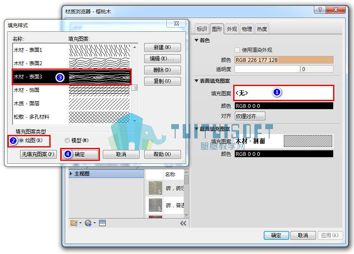This screenshot has height=254, width=354.
Task: Click the shading color RGB 226 177 128 swatch
Action: [x=284, y=60]
